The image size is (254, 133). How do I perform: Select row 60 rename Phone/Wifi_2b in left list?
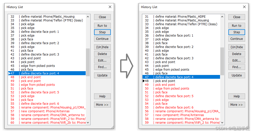pos(47,123)
